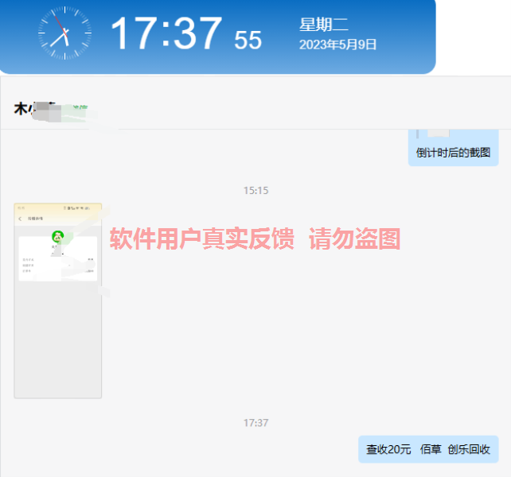Open the received payment screenshot thumbnail

57,301
